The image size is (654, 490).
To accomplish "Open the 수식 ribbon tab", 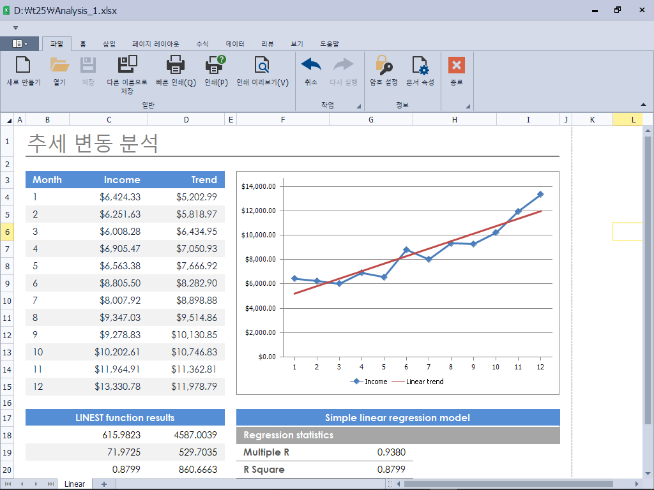I will [x=202, y=44].
